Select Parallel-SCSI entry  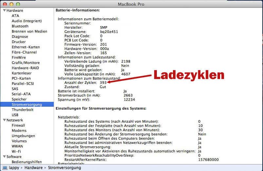tap(23, 84)
